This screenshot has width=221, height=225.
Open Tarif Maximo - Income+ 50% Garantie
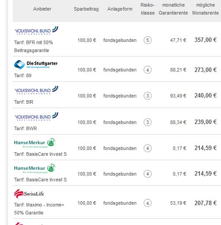click(39, 209)
